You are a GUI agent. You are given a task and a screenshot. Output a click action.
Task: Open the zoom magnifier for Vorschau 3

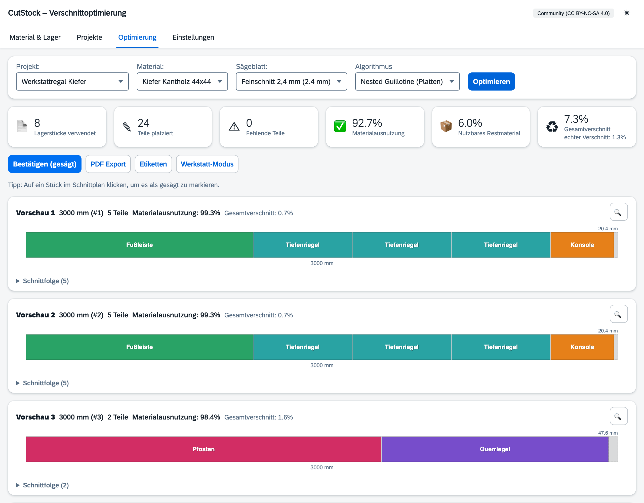tap(618, 416)
